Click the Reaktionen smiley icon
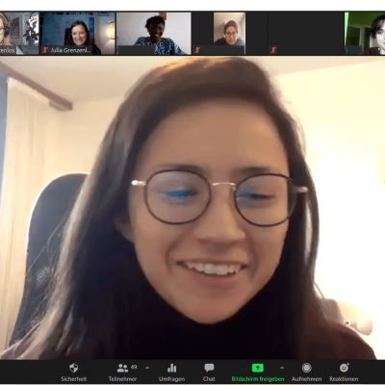This screenshot has height=385, width=385. click(344, 368)
